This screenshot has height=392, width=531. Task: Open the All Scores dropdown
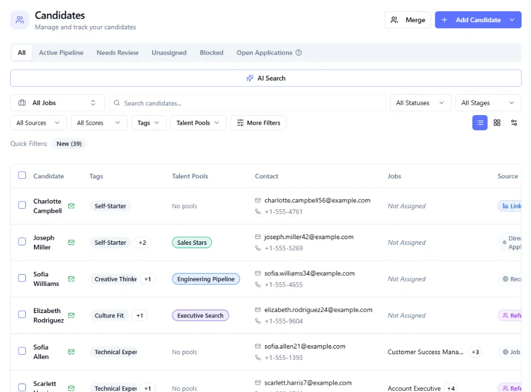coord(99,122)
